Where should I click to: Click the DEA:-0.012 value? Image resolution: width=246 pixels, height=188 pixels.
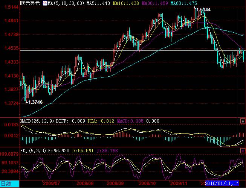[101, 121]
